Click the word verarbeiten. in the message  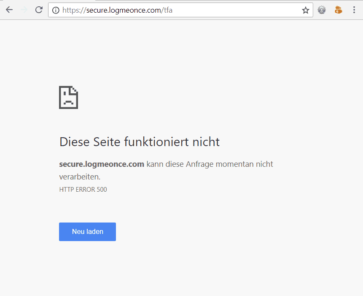click(80, 177)
